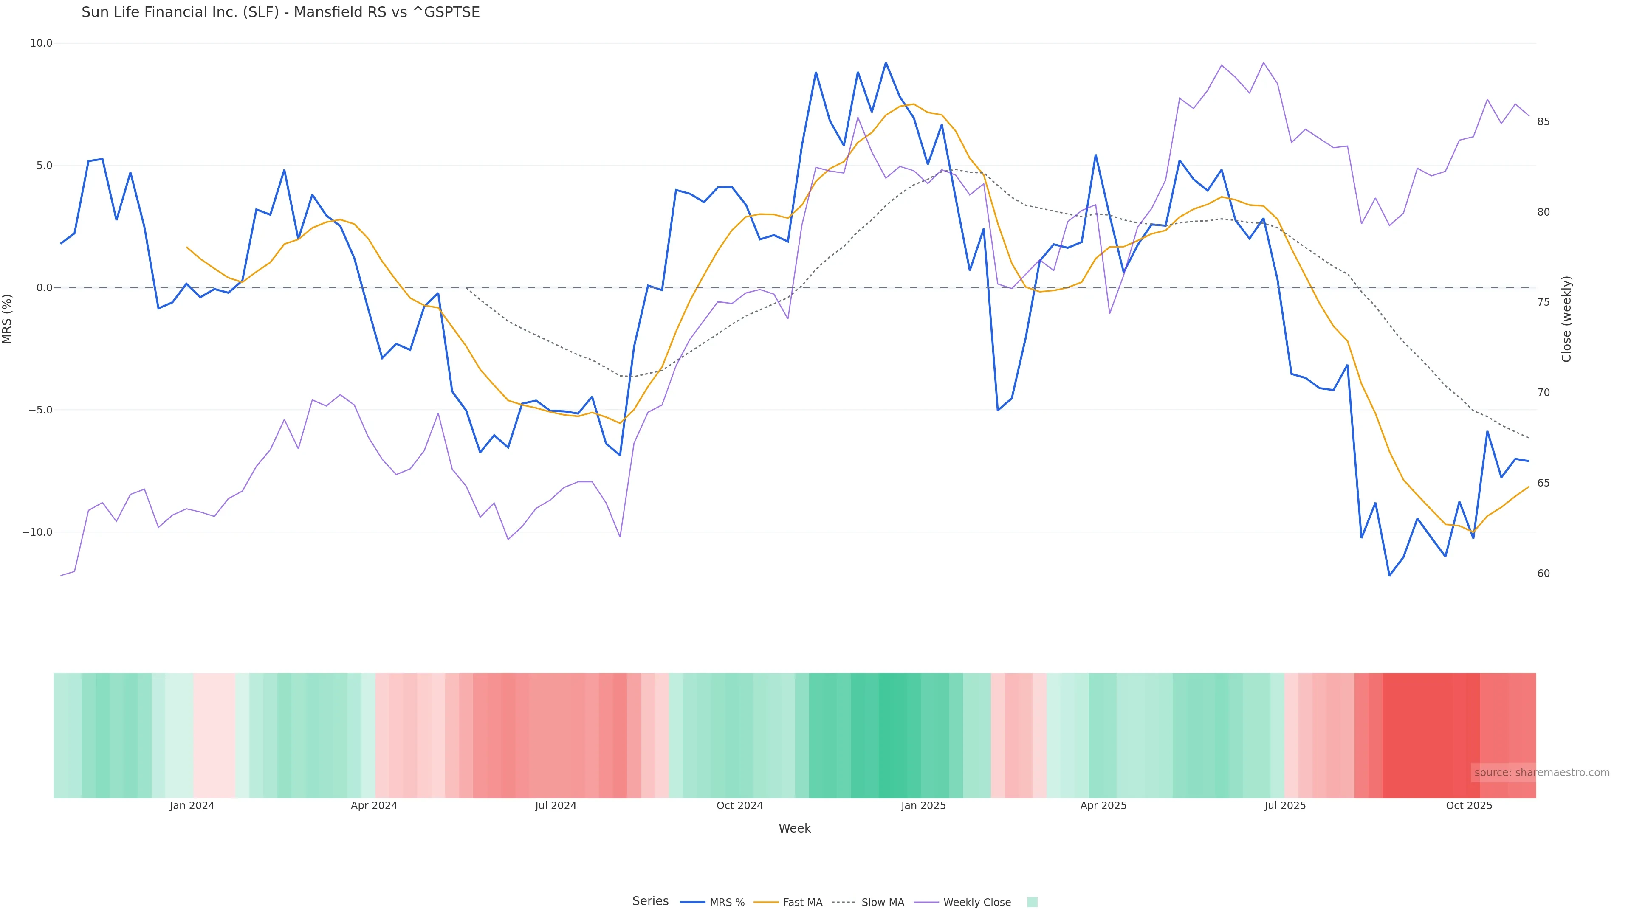Select the Apr 2024 tick label
The width and height of the screenshot is (1631, 917).
click(374, 806)
